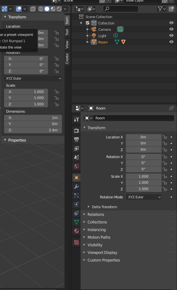The image size is (177, 290).
Task: Open Outliner display mode dropdown
Action: (x=80, y=9)
